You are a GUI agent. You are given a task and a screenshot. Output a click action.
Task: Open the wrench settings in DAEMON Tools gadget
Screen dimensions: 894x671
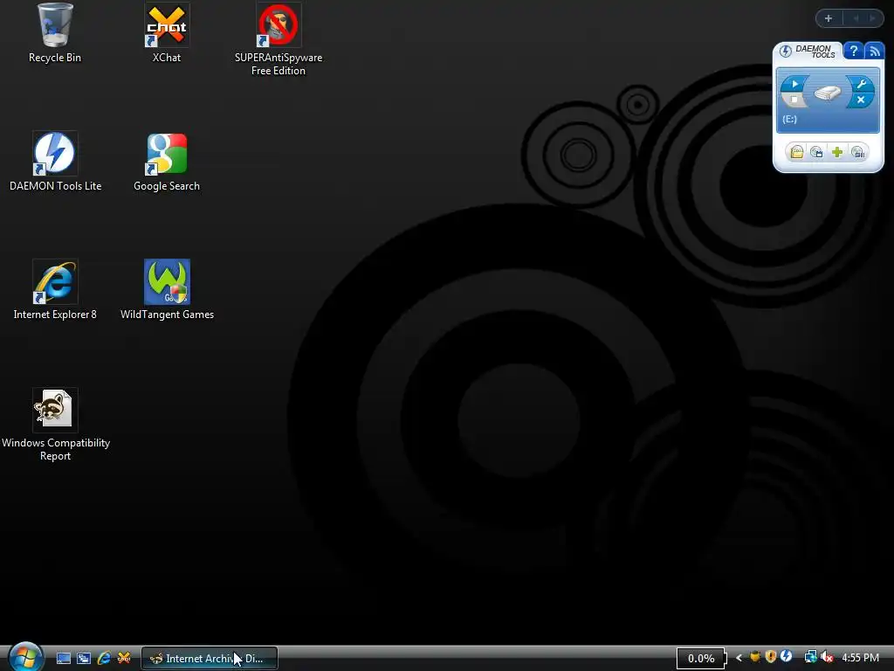tap(862, 85)
